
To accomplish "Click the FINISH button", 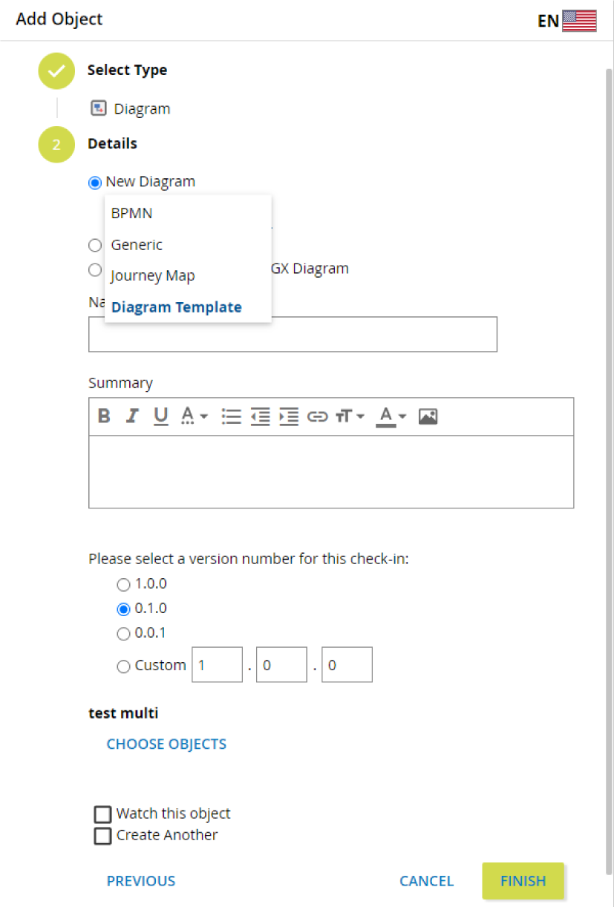I will pyautogui.click(x=523, y=881).
